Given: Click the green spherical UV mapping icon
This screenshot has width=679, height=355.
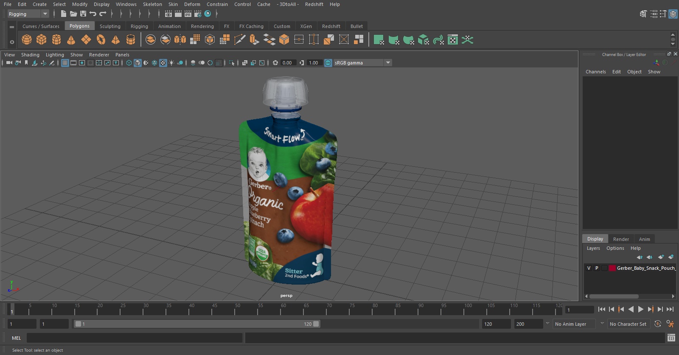Looking at the screenshot, I should point(409,40).
